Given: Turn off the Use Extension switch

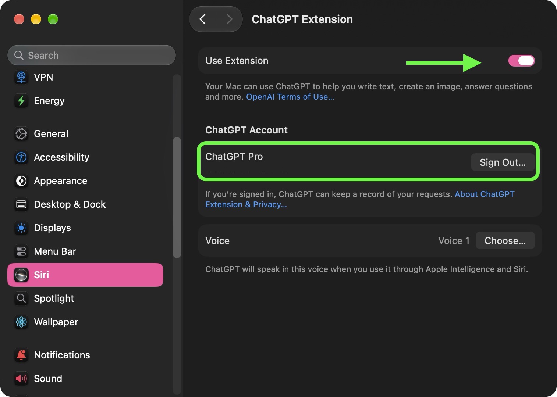Looking at the screenshot, I should click(521, 61).
